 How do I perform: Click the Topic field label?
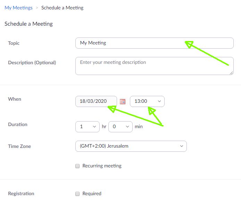[14, 43]
